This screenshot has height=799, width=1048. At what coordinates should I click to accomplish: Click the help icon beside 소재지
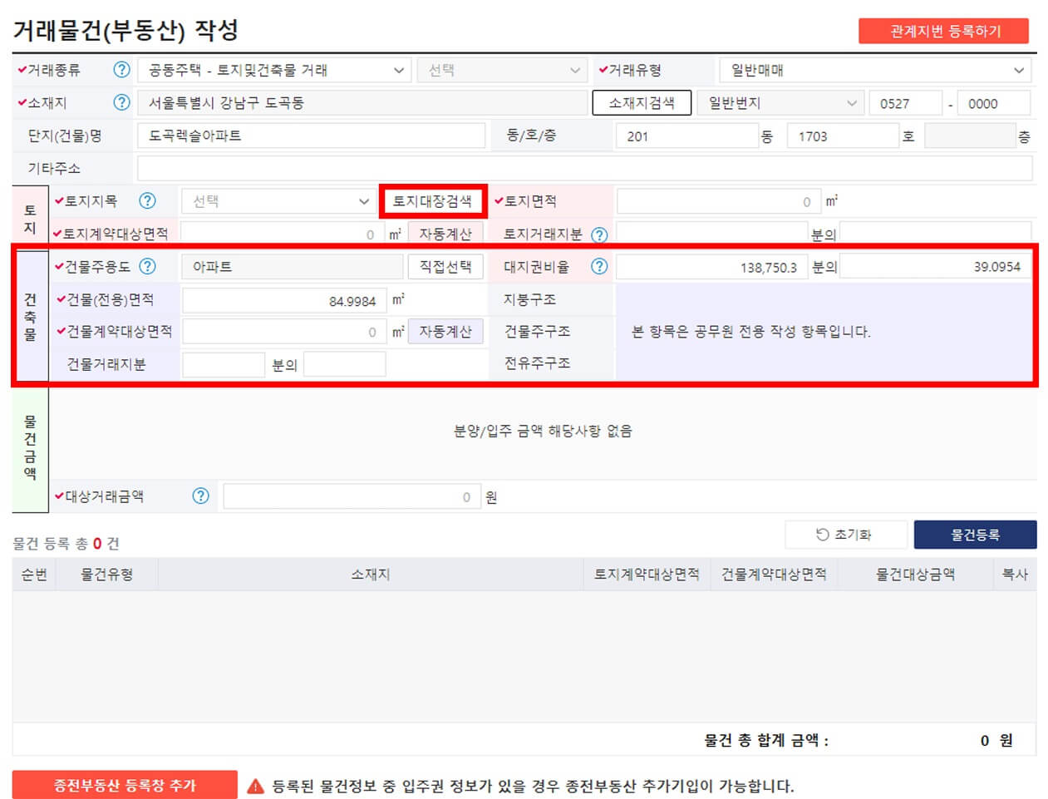coord(121,102)
